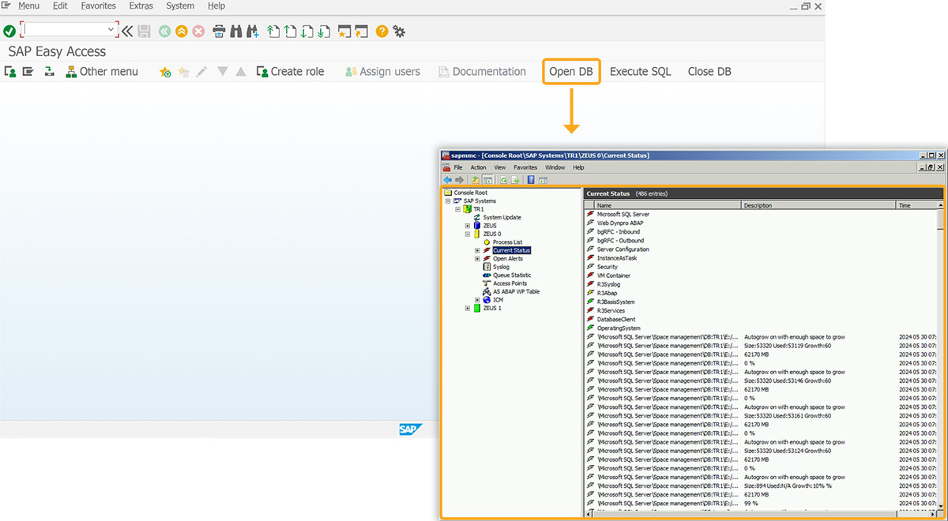Click the Other menu button
The height and width of the screenshot is (521, 948).
(x=102, y=72)
